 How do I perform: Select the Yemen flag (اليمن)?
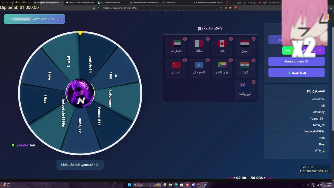tap(244, 46)
